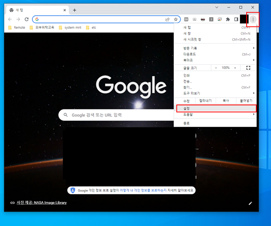Click the privacy shield icon in the notice

click(x=73, y=190)
